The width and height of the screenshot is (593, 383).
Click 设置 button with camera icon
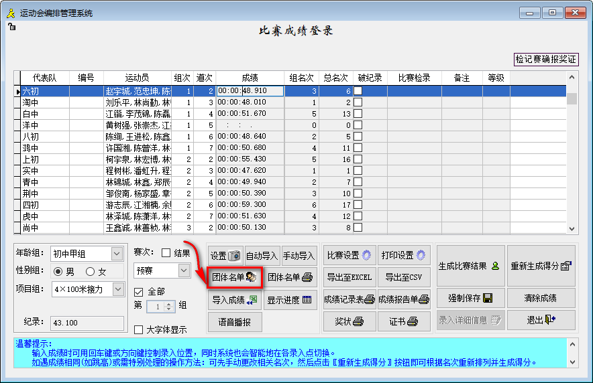[225, 255]
